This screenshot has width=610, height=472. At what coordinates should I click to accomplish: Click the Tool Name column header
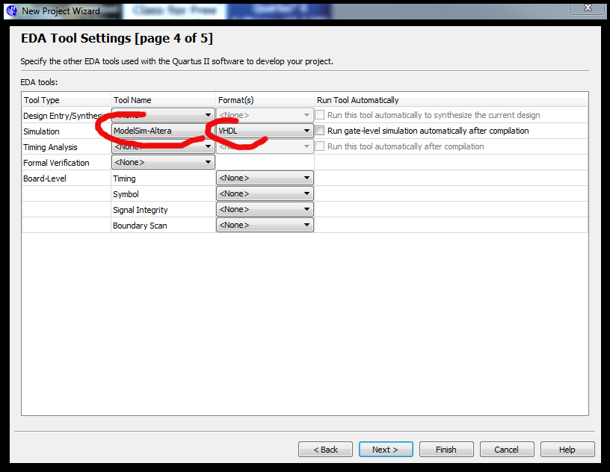pyautogui.click(x=132, y=100)
